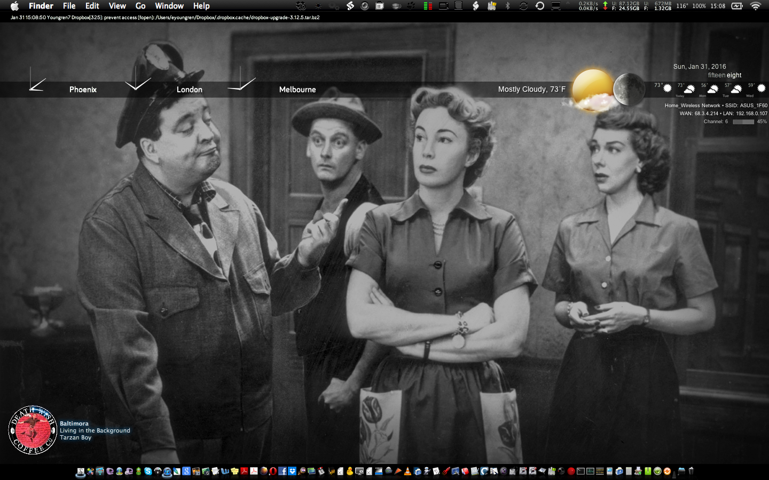Open Terminal from the dock
The height and width of the screenshot is (480, 769).
pos(580,471)
